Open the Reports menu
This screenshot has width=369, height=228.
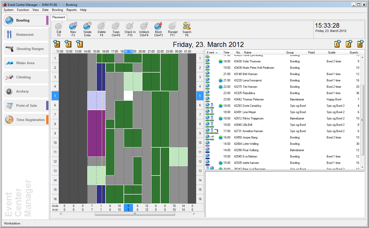(71, 10)
